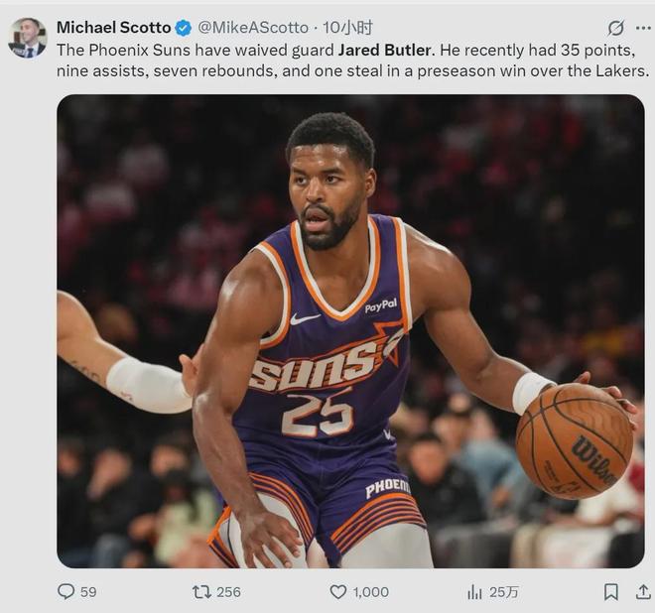
Task: Click the 25万 views count
Action: [504, 592]
